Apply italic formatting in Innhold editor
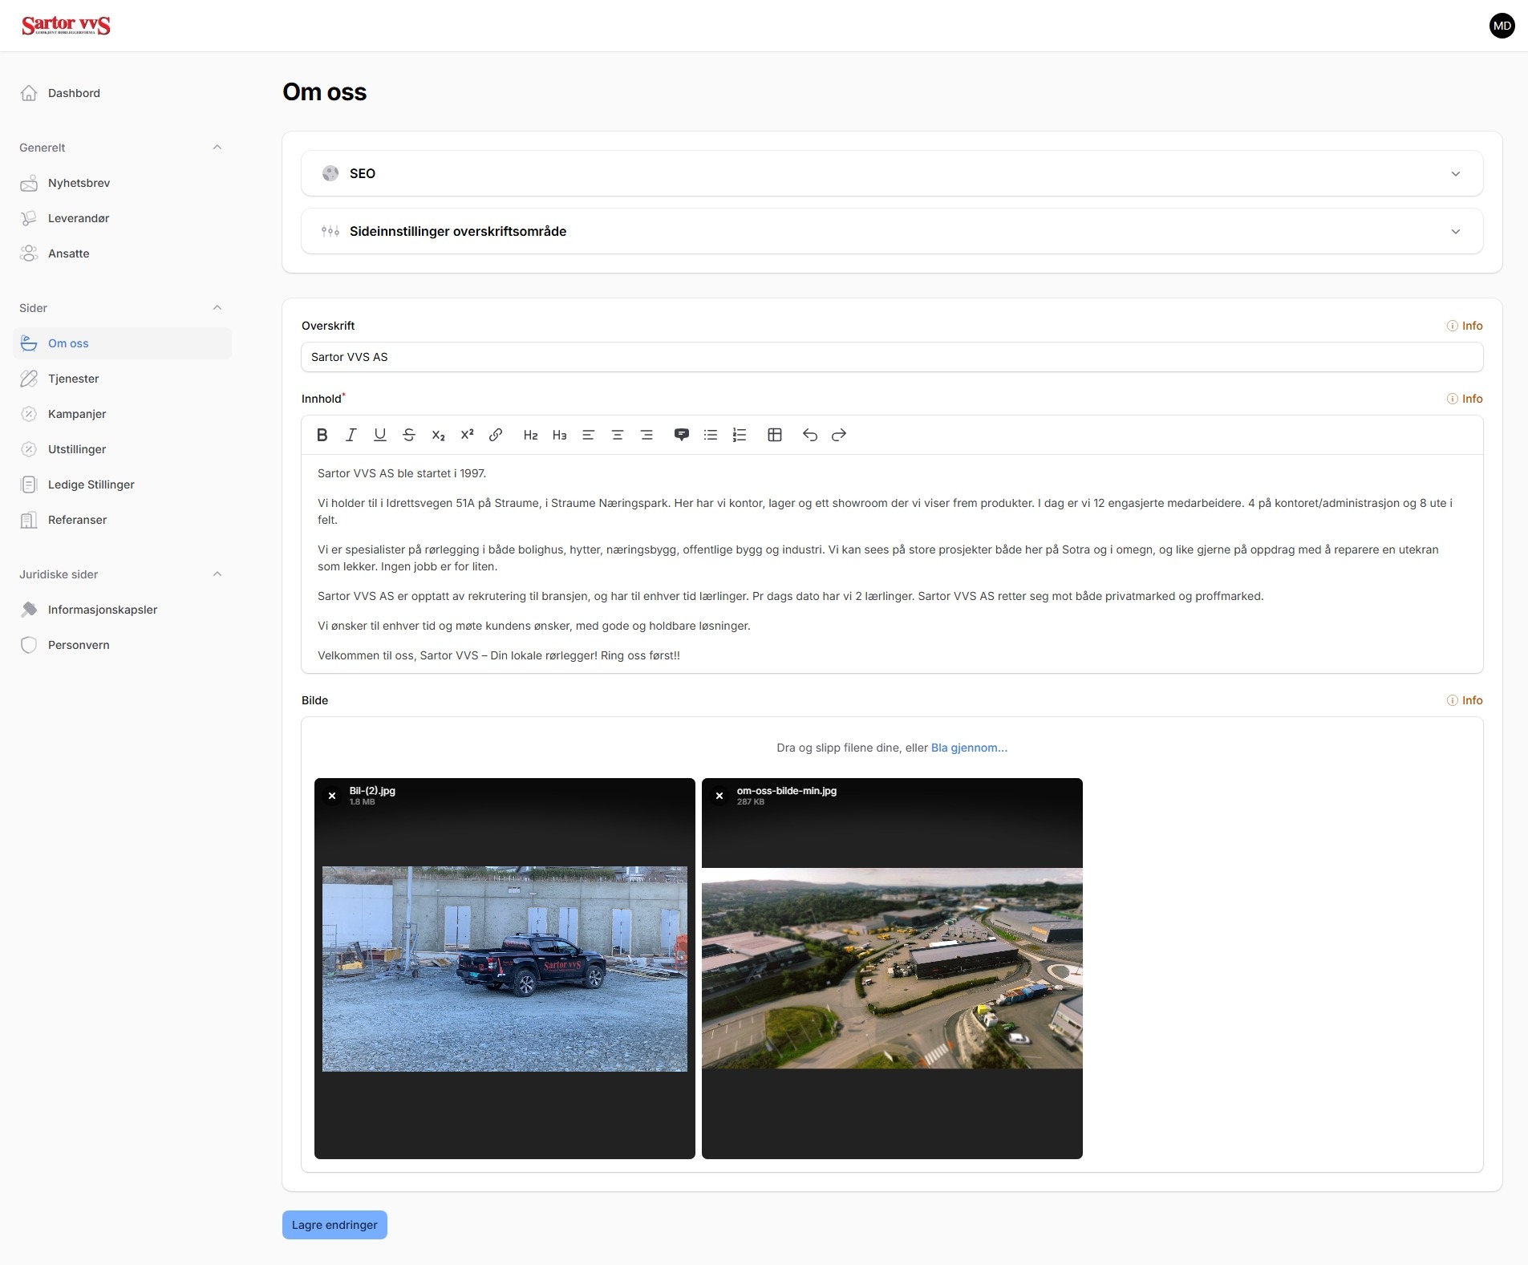This screenshot has width=1528, height=1265. point(351,435)
